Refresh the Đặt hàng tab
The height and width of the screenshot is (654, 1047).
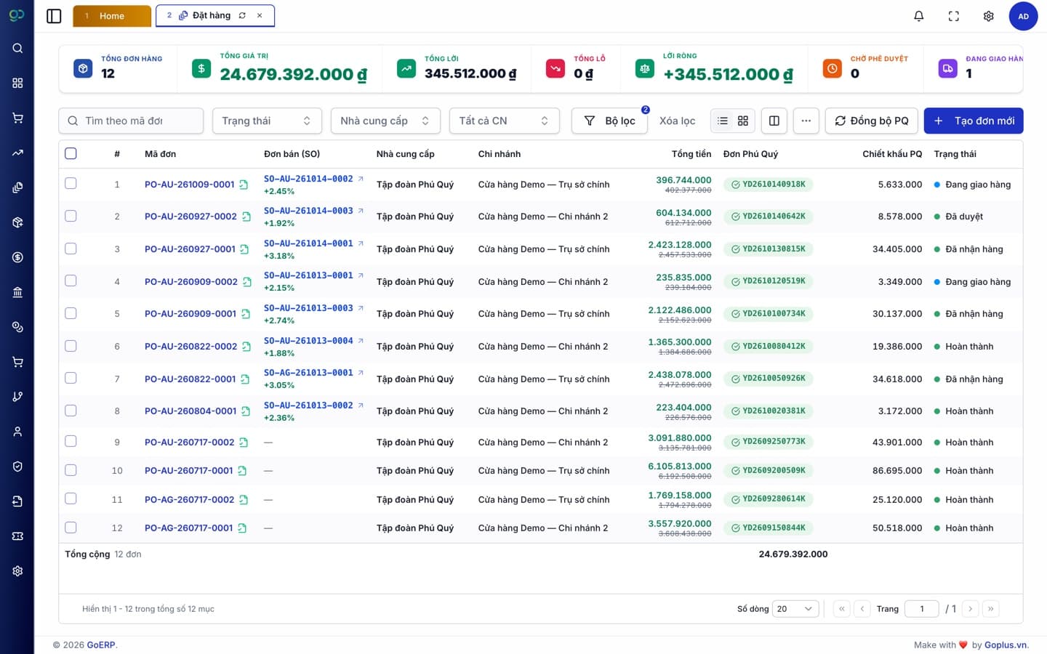click(x=242, y=15)
